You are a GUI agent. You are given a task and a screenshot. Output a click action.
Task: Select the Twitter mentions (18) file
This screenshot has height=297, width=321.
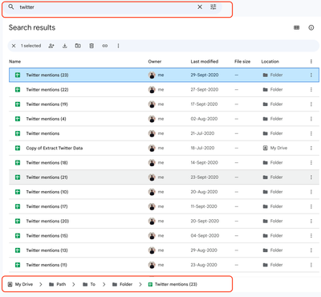pyautogui.click(x=164, y=163)
